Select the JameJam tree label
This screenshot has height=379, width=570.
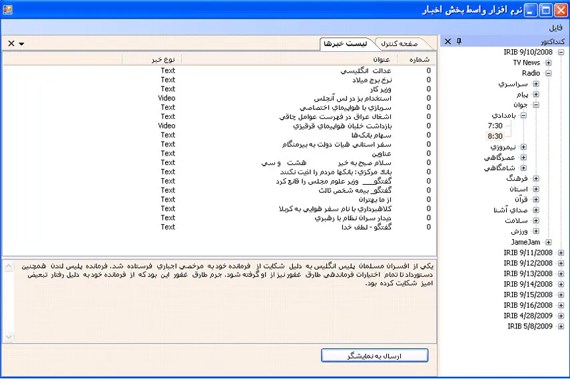[x=525, y=242]
